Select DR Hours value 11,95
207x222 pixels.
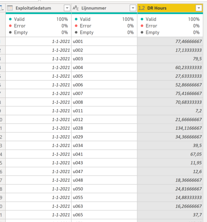pos(170,163)
